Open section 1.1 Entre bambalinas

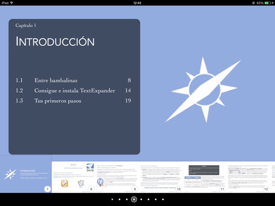point(73,80)
